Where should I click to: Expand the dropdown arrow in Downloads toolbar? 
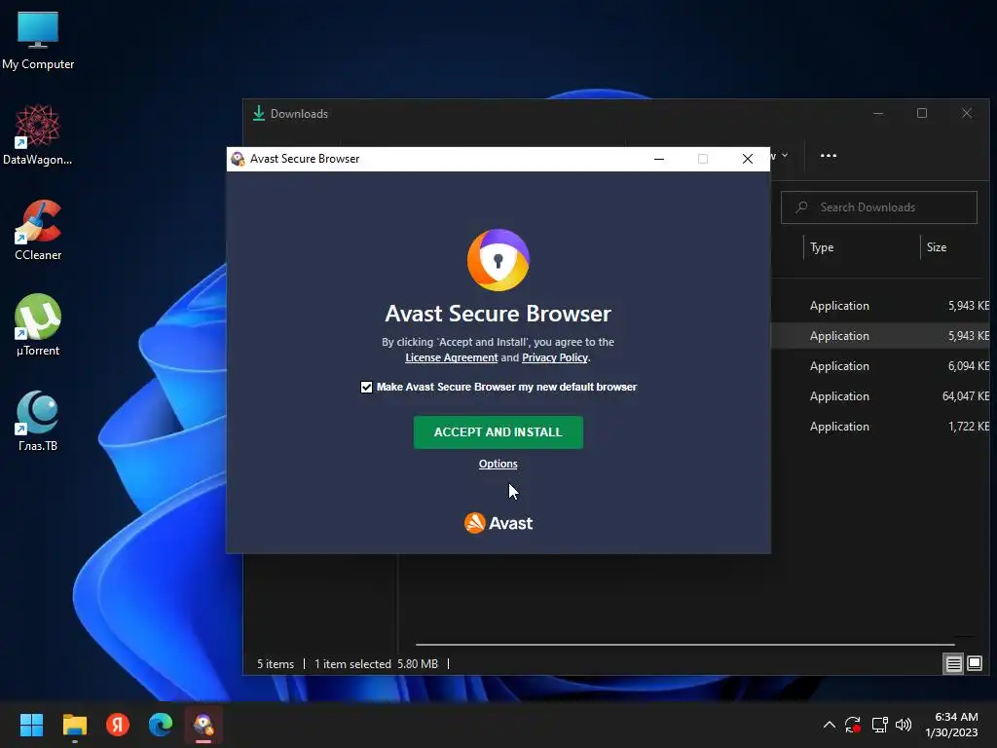click(785, 155)
